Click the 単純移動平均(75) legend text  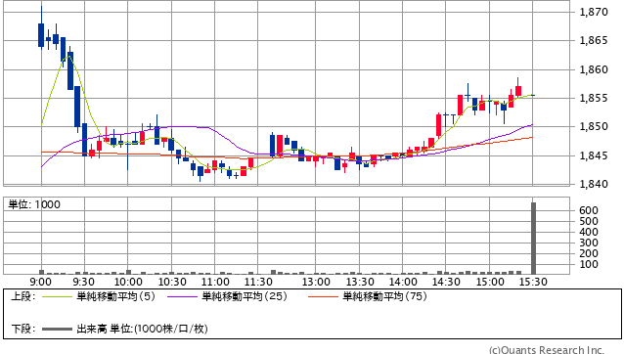tap(384, 296)
